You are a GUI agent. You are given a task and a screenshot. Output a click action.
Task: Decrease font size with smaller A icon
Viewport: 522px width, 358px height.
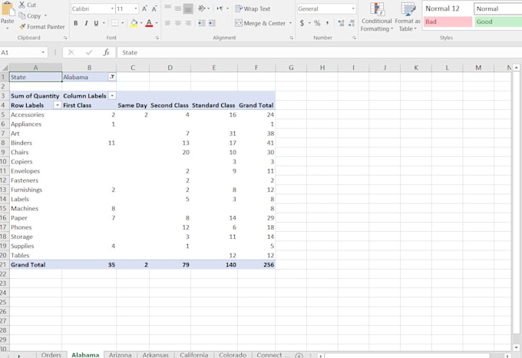coord(154,8)
